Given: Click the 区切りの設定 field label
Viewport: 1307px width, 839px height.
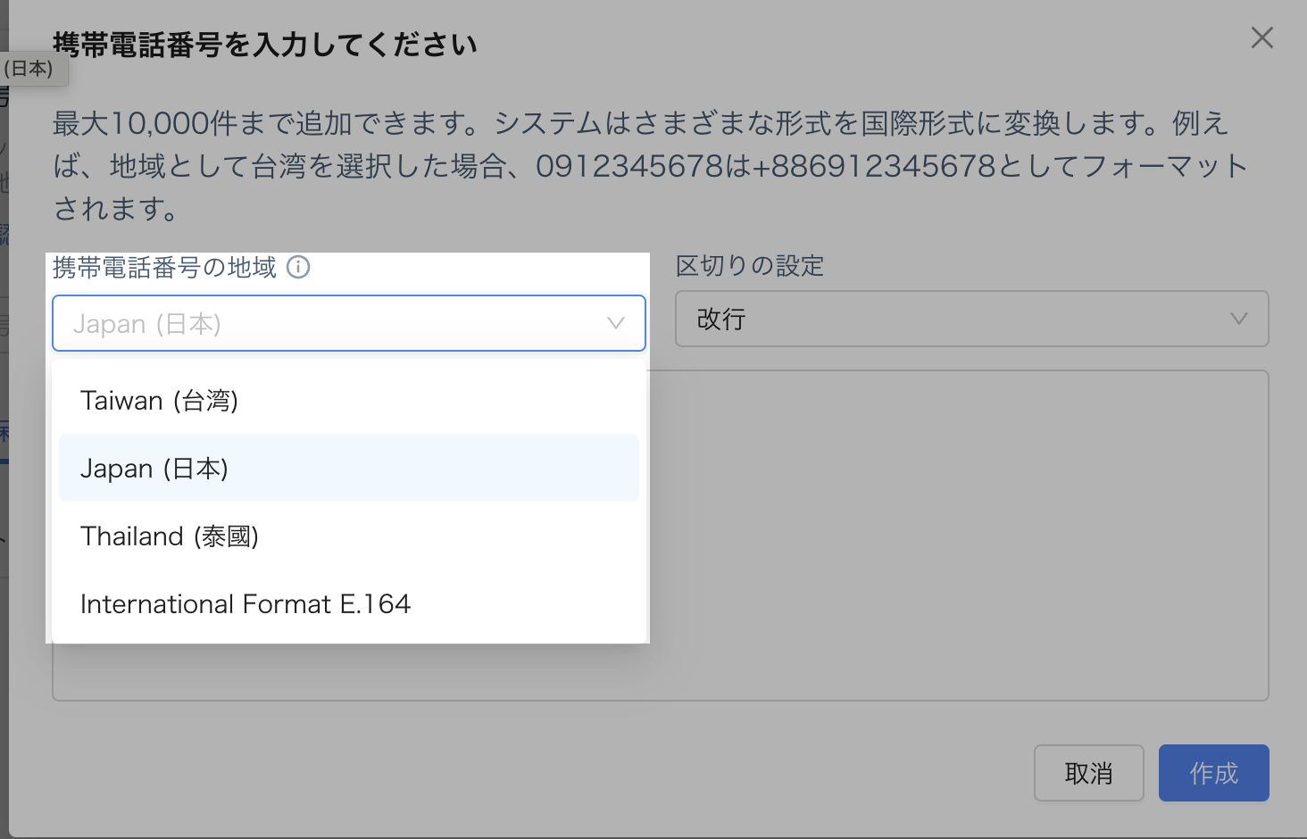Looking at the screenshot, I should 750,266.
